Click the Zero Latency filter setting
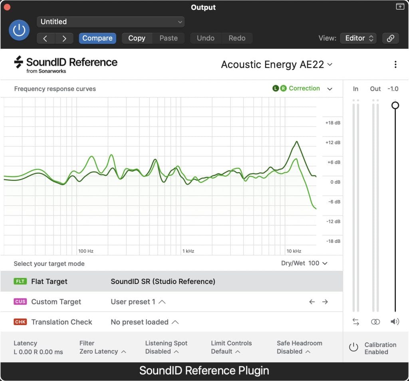 coord(102,351)
